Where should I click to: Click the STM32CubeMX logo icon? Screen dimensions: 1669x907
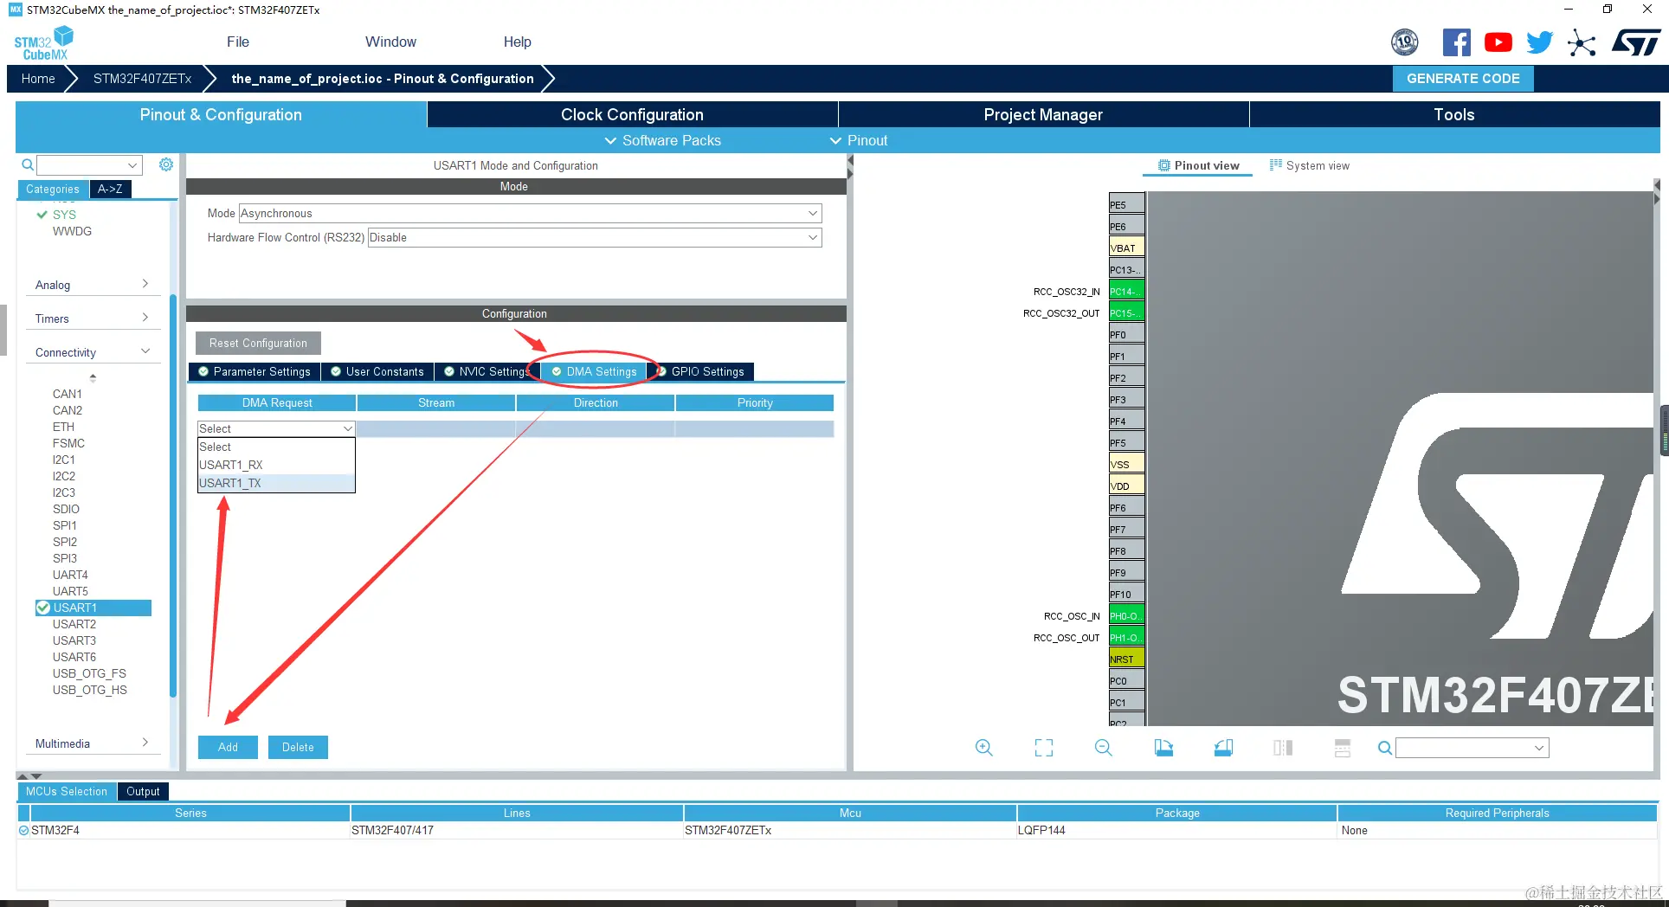click(x=44, y=43)
